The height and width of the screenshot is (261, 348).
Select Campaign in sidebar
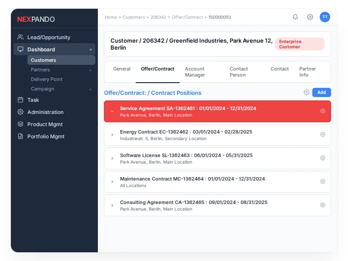[42, 89]
